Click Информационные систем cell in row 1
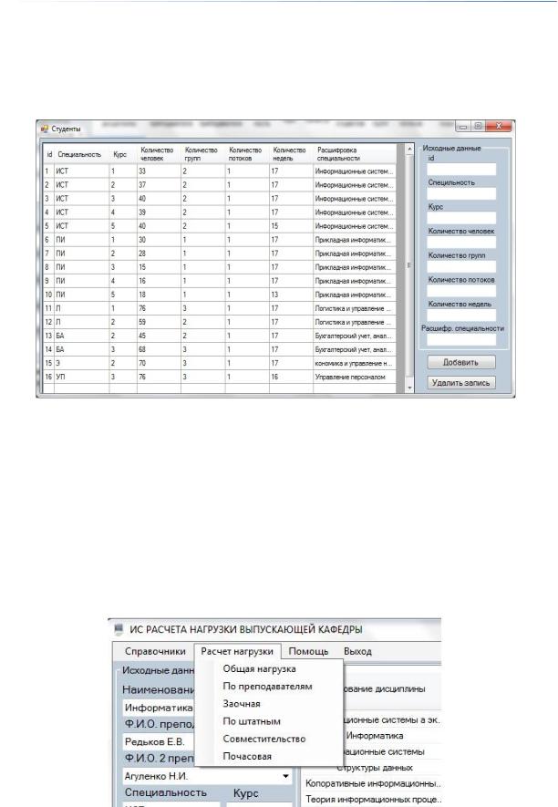Viewport: 558px width, 807px height. pos(355,171)
